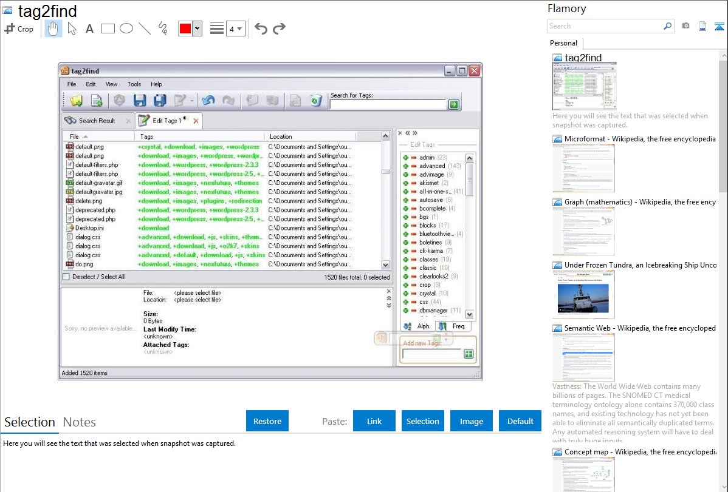
Task: Open the Microformat Wikipedia snapshot thumbnail
Action: [583, 168]
